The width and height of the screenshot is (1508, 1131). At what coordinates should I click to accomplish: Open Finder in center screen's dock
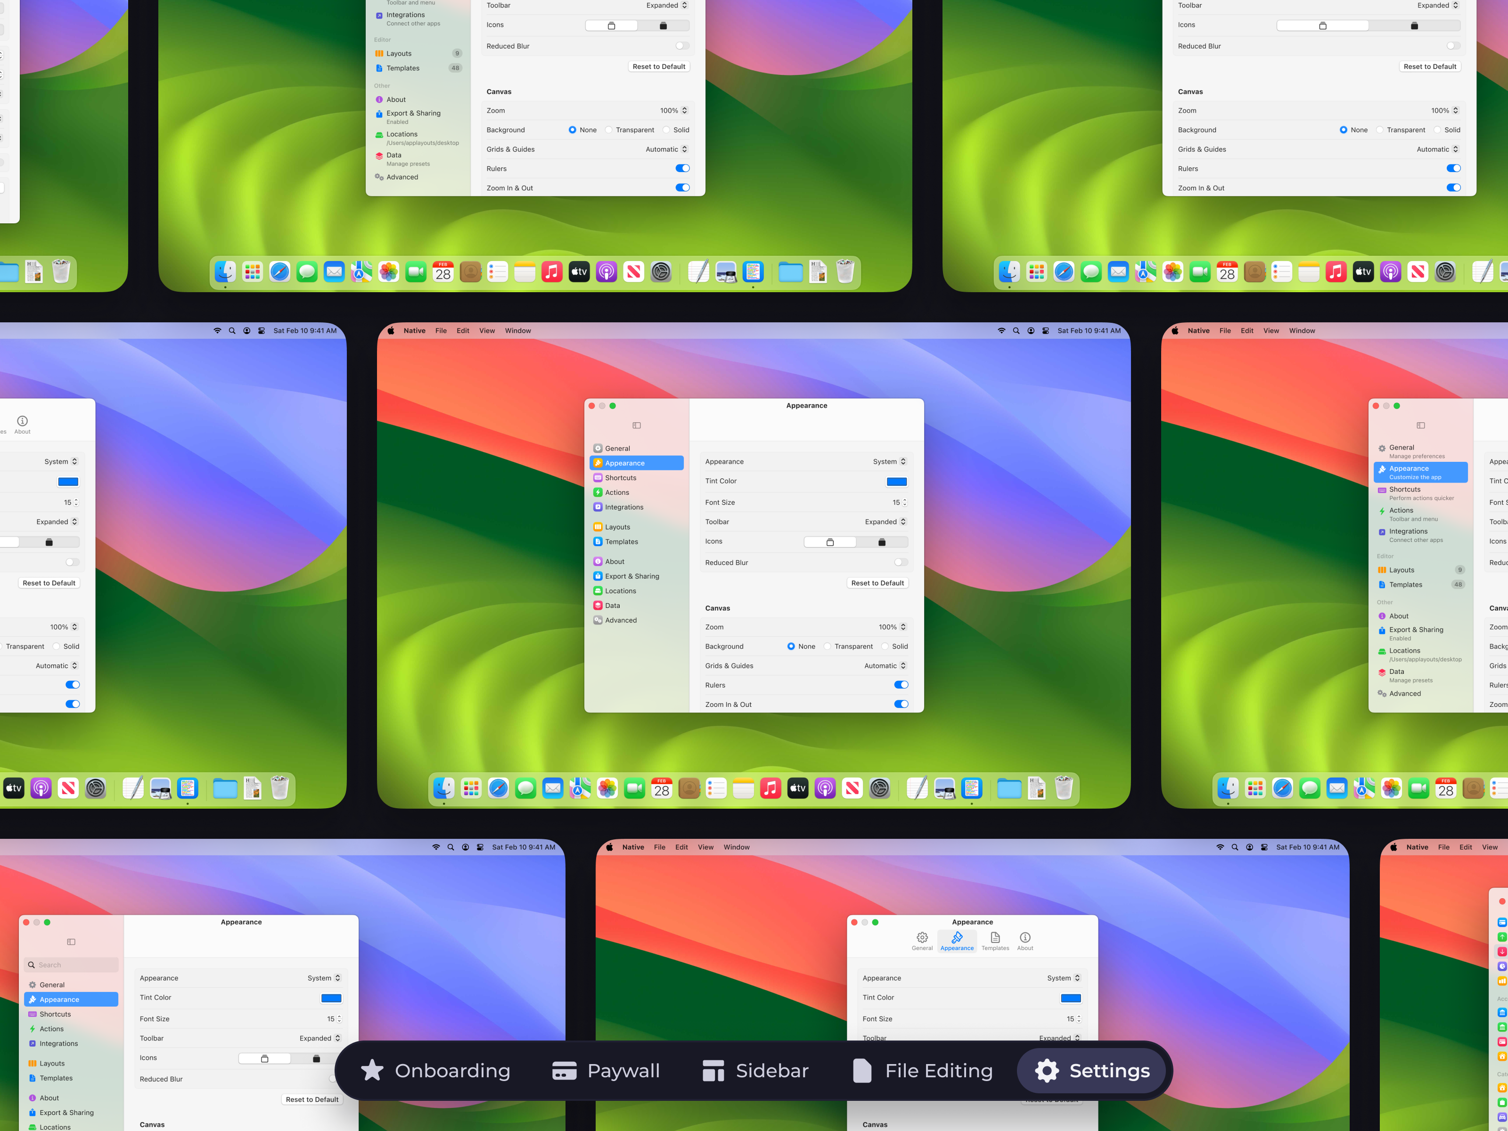click(x=444, y=788)
